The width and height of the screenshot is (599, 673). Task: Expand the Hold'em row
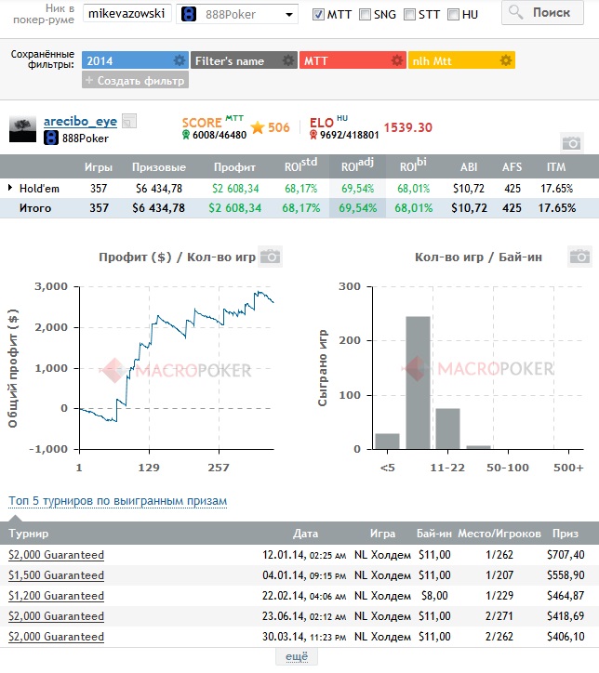(11, 189)
